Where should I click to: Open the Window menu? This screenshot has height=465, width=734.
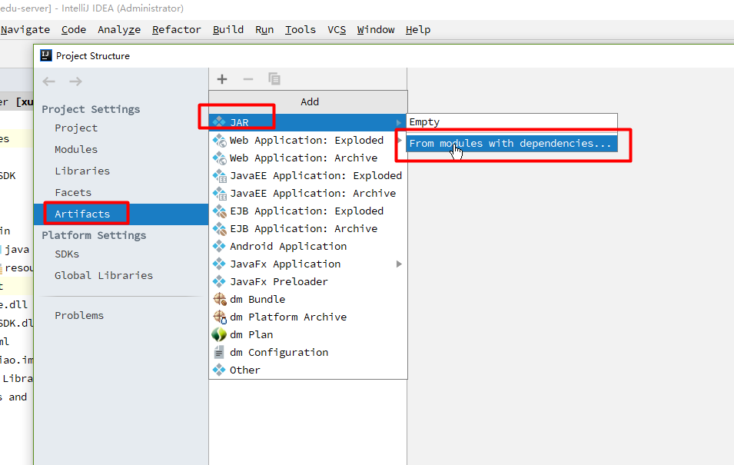pyautogui.click(x=376, y=29)
